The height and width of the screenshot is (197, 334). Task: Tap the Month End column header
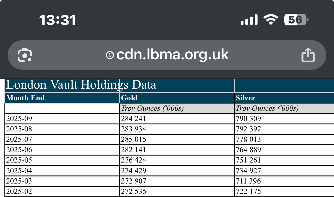click(x=25, y=98)
